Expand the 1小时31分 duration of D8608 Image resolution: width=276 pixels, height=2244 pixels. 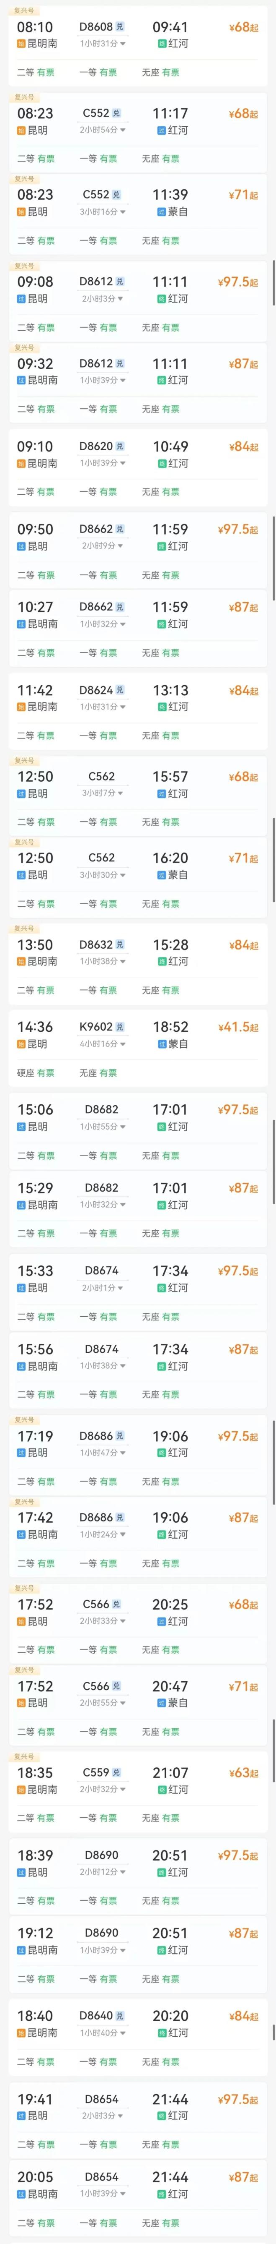click(103, 44)
